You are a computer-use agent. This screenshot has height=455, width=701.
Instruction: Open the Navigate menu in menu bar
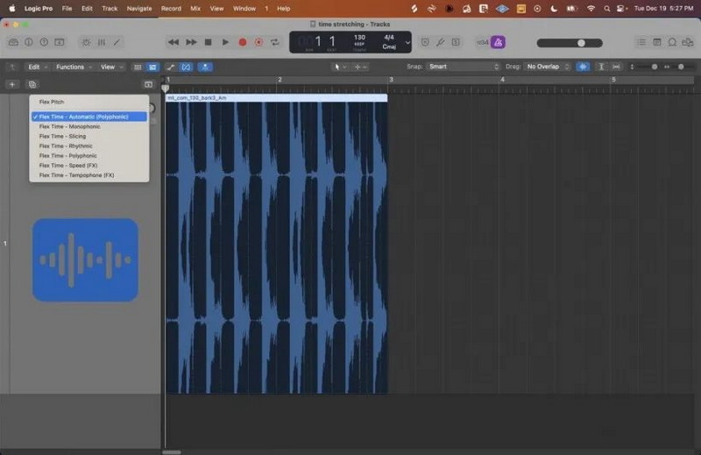pyautogui.click(x=138, y=8)
